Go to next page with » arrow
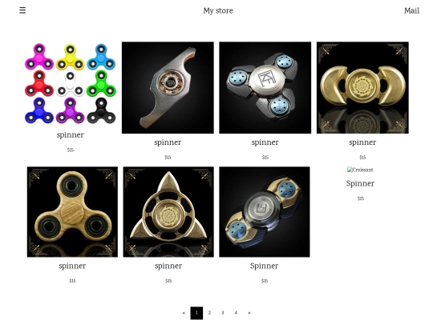The width and height of the screenshot is (433, 324). (x=249, y=313)
